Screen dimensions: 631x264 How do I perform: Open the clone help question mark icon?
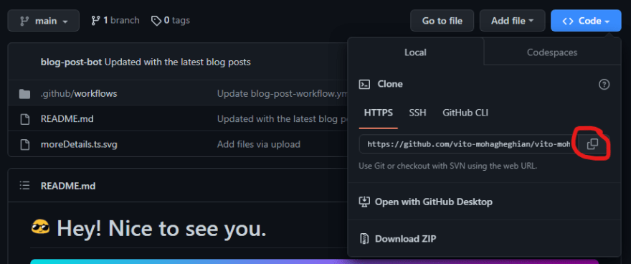pyautogui.click(x=604, y=84)
